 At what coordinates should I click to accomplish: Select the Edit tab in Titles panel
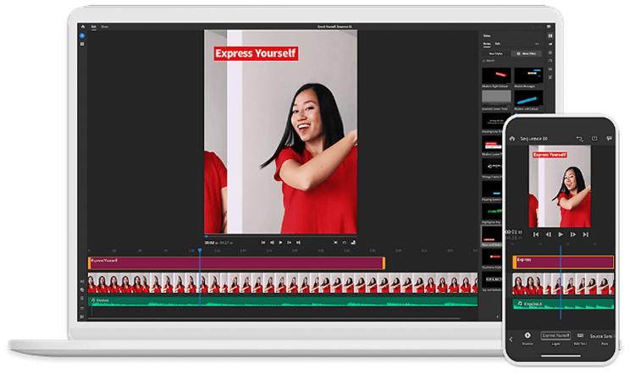pos(498,44)
